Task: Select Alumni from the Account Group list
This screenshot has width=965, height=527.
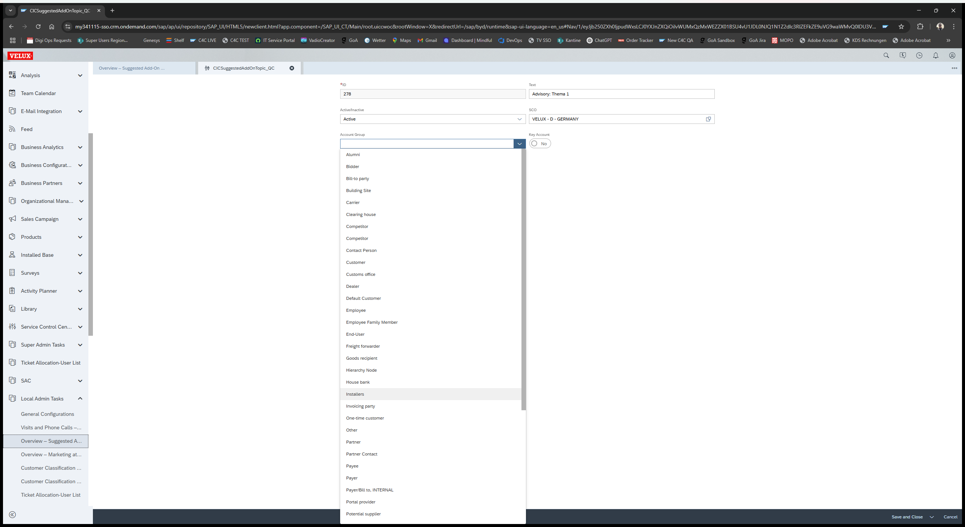Action: pyautogui.click(x=431, y=155)
